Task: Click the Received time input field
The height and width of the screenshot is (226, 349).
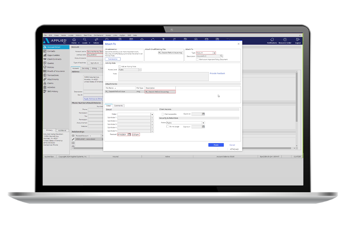Action: click(x=136, y=134)
